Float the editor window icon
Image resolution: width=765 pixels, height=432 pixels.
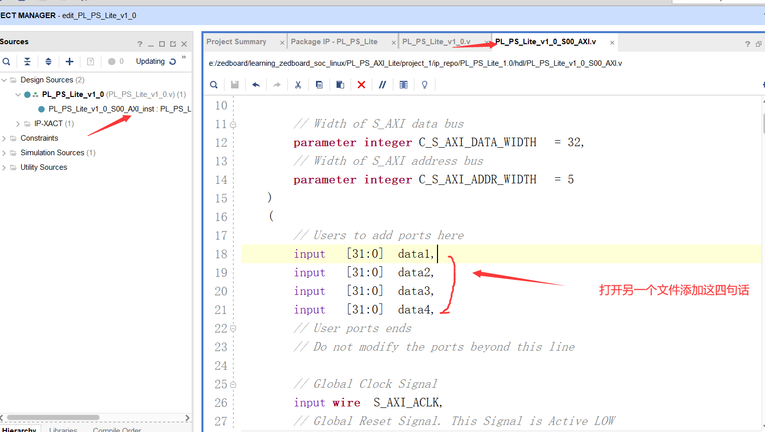(x=758, y=44)
